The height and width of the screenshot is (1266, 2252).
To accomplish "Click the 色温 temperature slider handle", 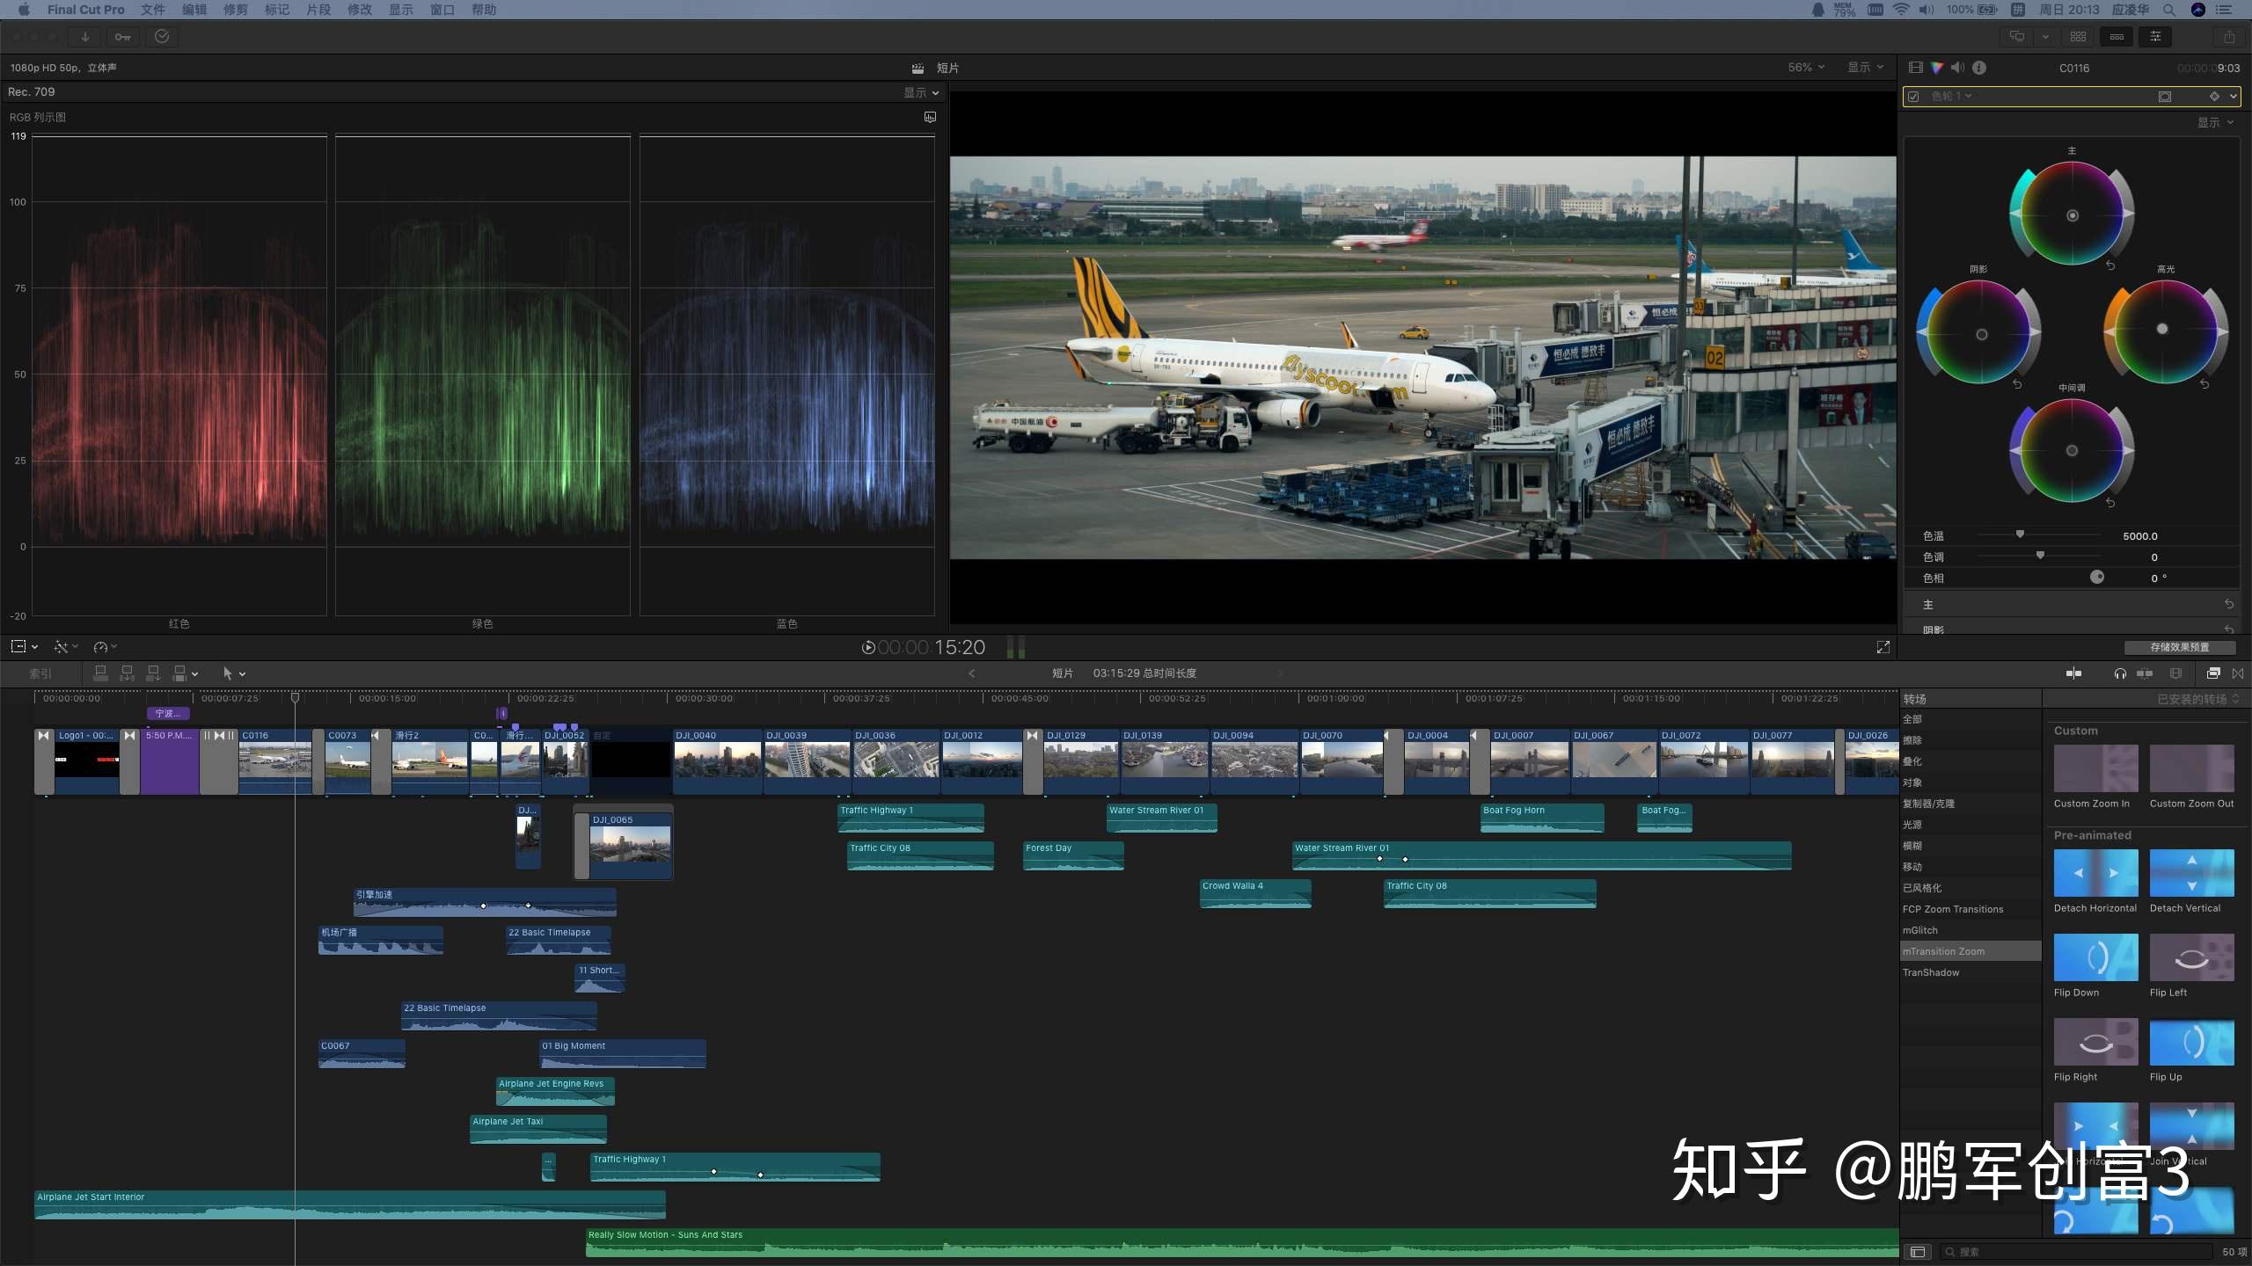I will 2020,535.
